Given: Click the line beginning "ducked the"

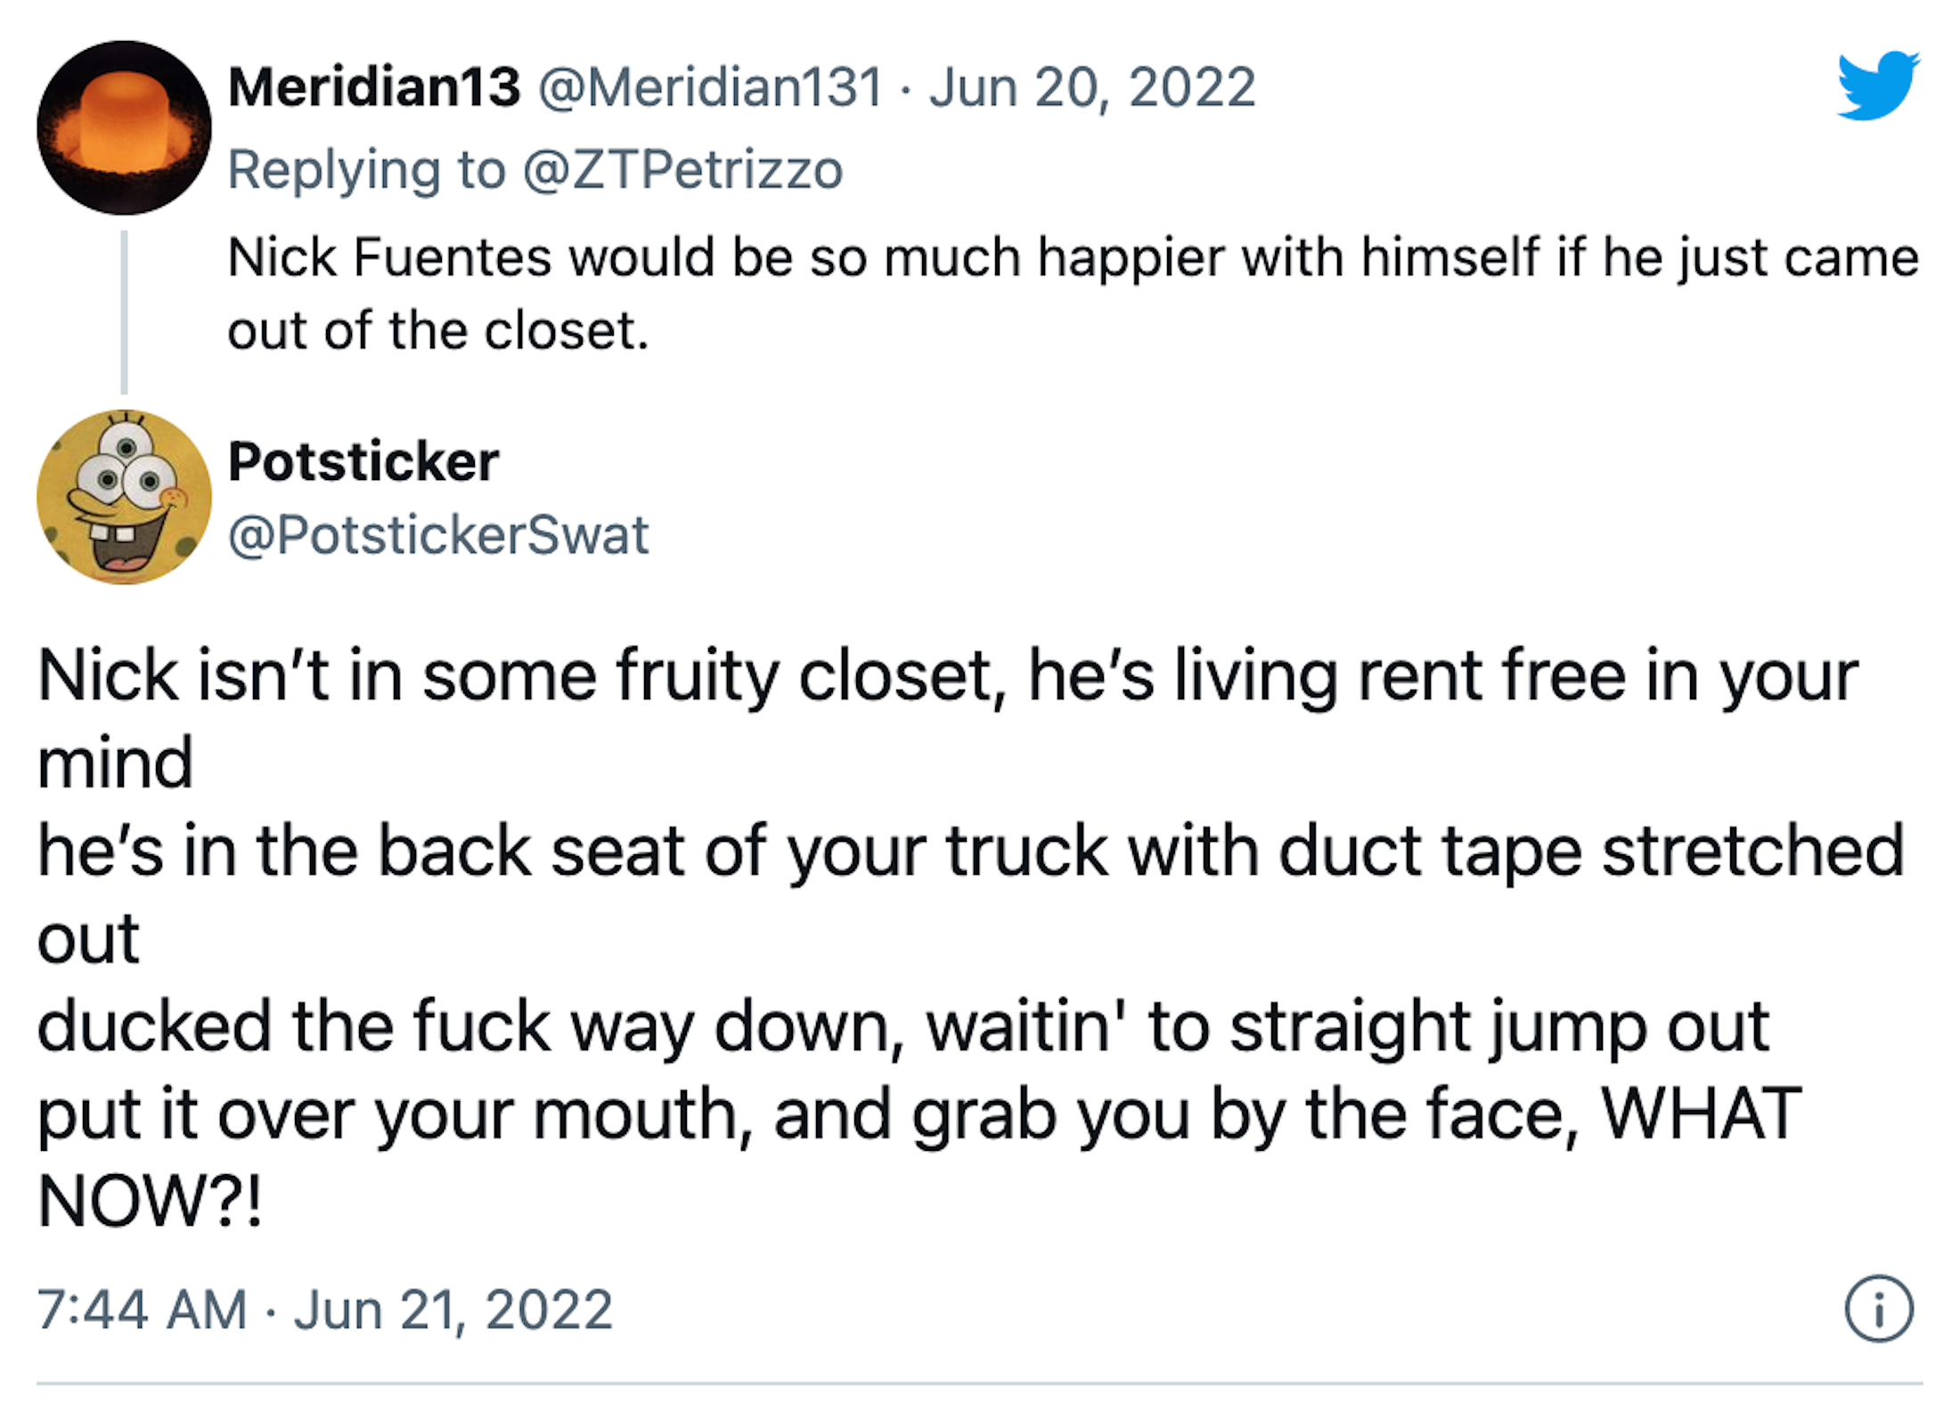Looking at the screenshot, I should coord(903,1026).
